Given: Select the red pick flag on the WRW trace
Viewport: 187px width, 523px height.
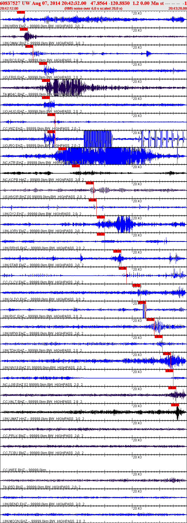Looking at the screenshot, I should pyautogui.click(x=21, y=12).
